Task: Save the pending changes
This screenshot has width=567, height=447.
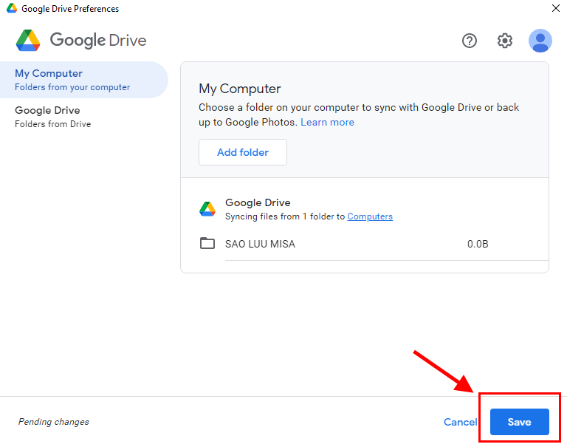Action: [x=519, y=422]
